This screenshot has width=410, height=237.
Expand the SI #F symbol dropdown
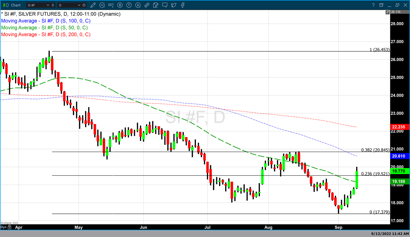pos(48,5)
